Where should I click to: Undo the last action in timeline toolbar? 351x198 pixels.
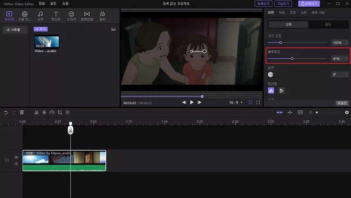point(6,112)
